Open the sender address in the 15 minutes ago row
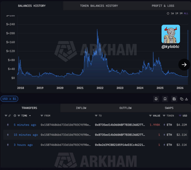The height and width of the screenshot is (170, 191). (x=65, y=135)
